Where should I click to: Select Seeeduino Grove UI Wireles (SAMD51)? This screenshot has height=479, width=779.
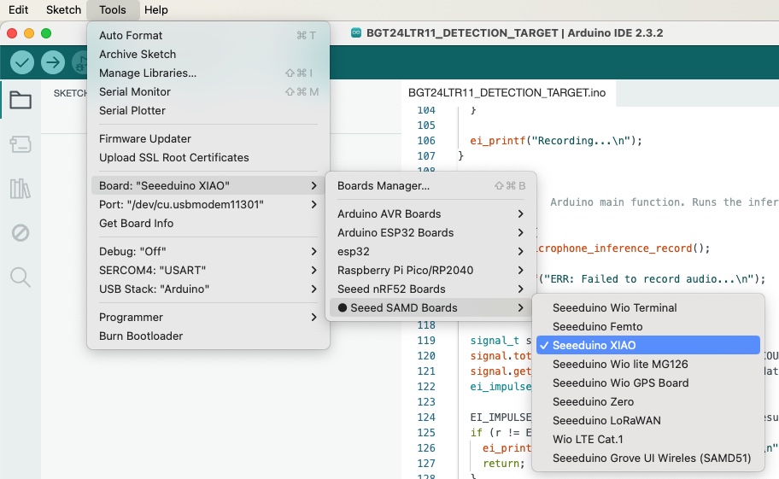tap(647, 459)
